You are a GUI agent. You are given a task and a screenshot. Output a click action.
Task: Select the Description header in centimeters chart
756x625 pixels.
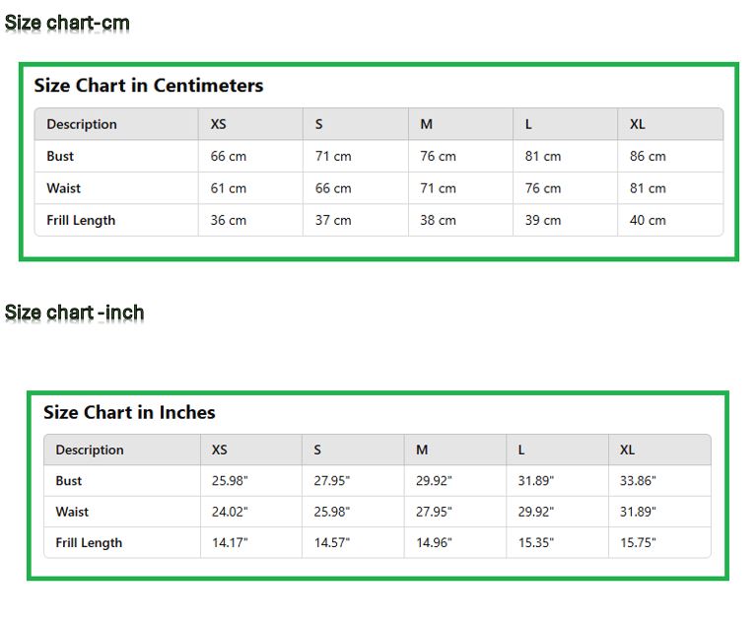pos(82,124)
